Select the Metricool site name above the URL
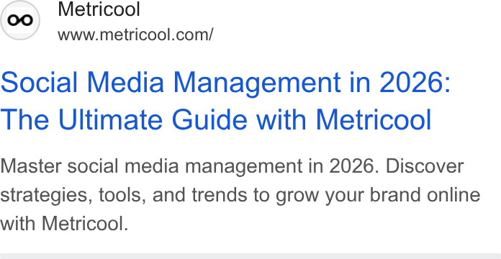This screenshot has height=259, width=501. click(99, 9)
